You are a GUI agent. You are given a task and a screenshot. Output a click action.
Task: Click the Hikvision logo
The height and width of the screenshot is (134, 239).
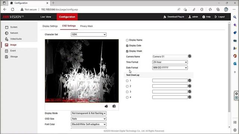13,17
